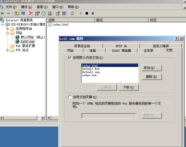Click the 名称 column header
The height and width of the screenshot is (147, 186).
(x=71, y=20)
